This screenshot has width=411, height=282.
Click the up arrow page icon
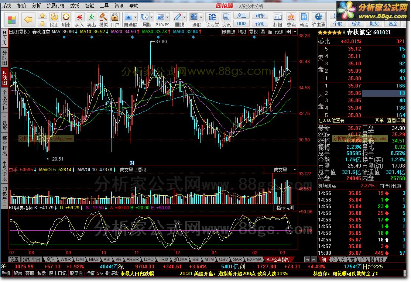click(42, 16)
